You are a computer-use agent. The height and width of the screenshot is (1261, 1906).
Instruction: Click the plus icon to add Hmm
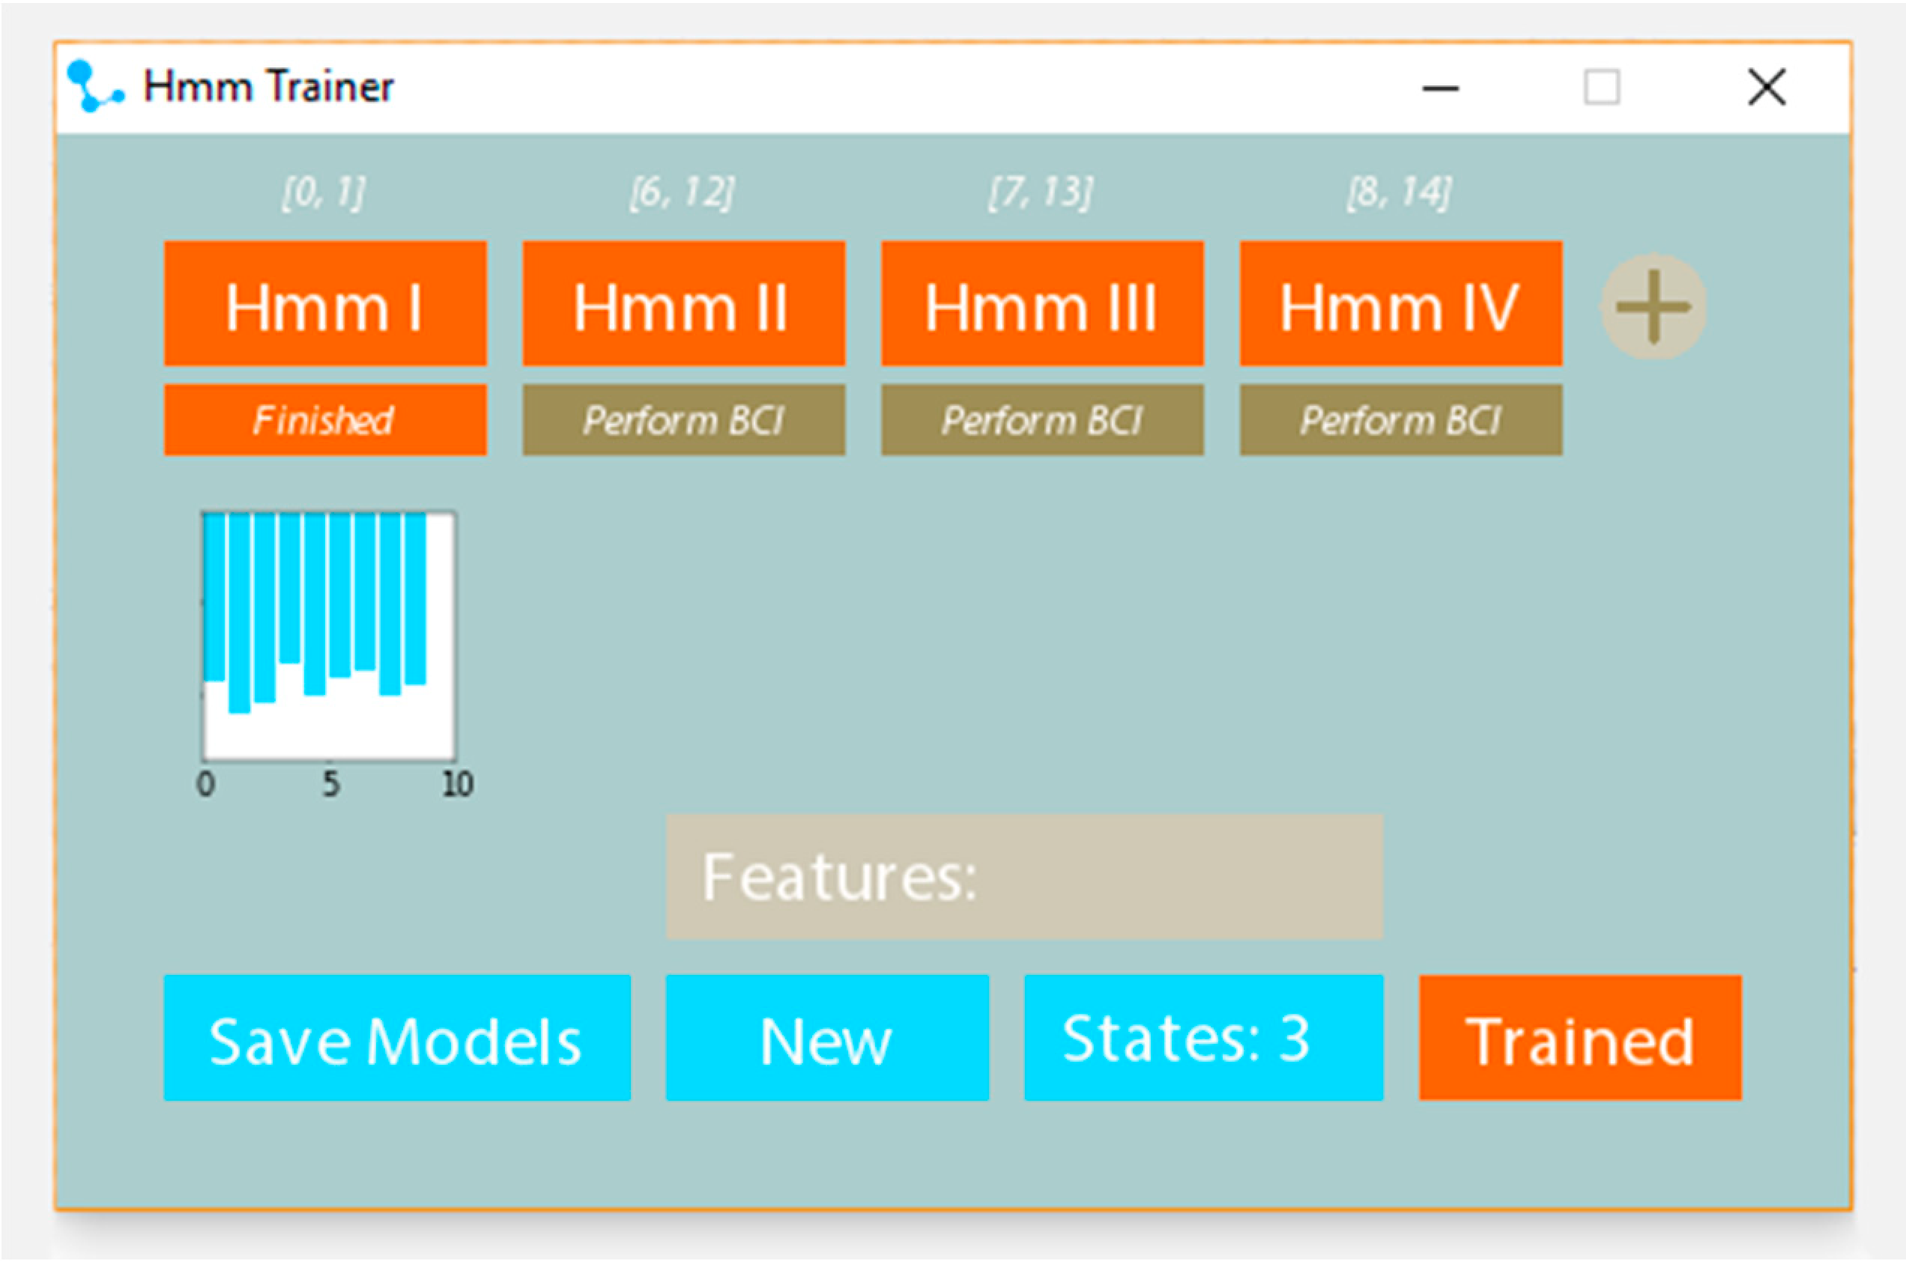[x=1653, y=306]
